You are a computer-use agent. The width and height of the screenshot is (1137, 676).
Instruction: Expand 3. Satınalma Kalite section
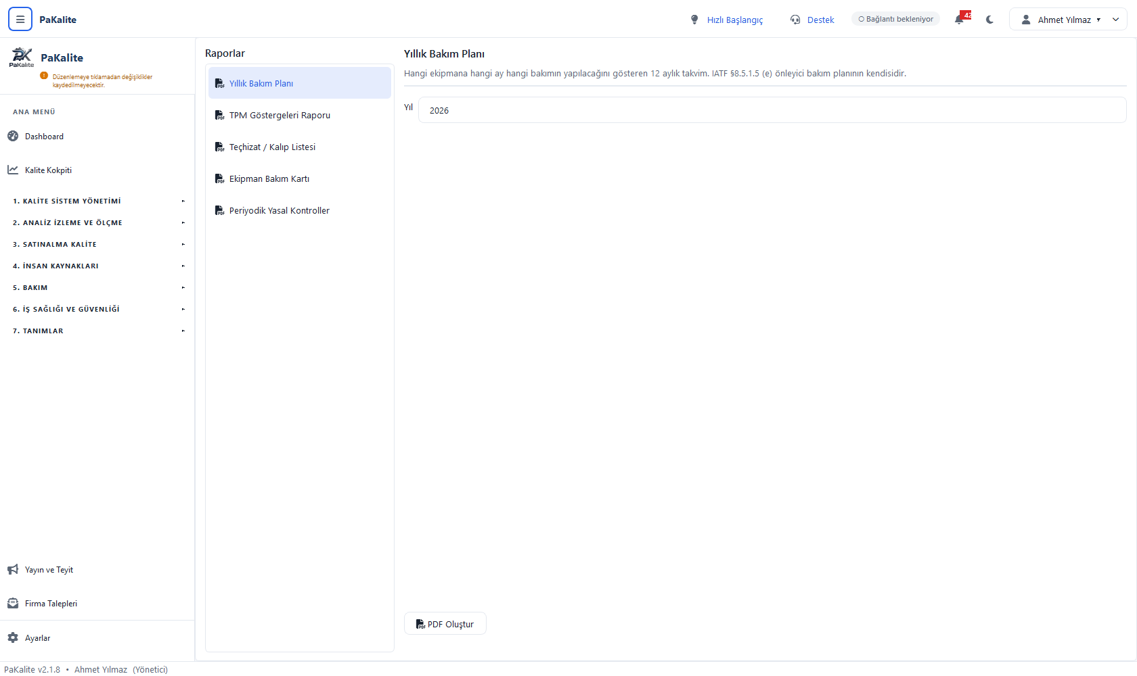click(97, 244)
